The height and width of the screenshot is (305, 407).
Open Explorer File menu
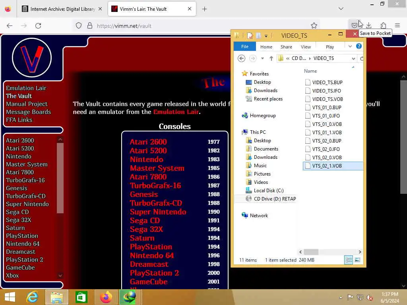point(245,47)
